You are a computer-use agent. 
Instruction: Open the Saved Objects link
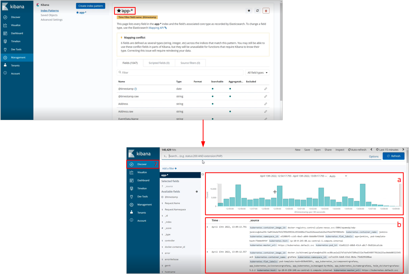pyautogui.click(x=49, y=15)
